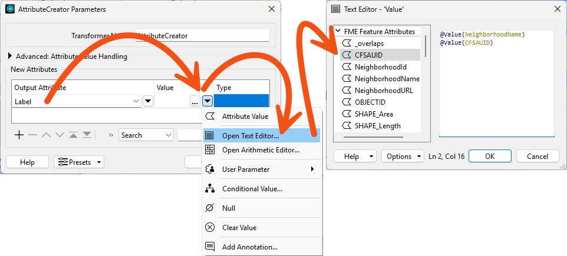Select OBJECTID attribute in tree

(x=380, y=102)
